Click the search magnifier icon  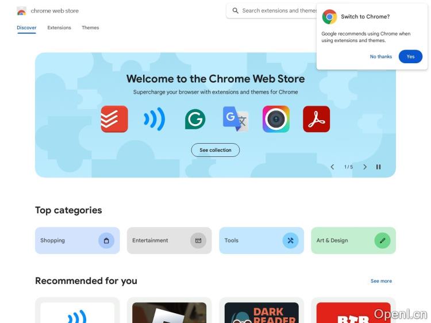235,11
